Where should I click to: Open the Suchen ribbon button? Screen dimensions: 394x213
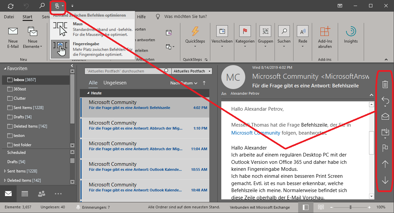pos(284,36)
